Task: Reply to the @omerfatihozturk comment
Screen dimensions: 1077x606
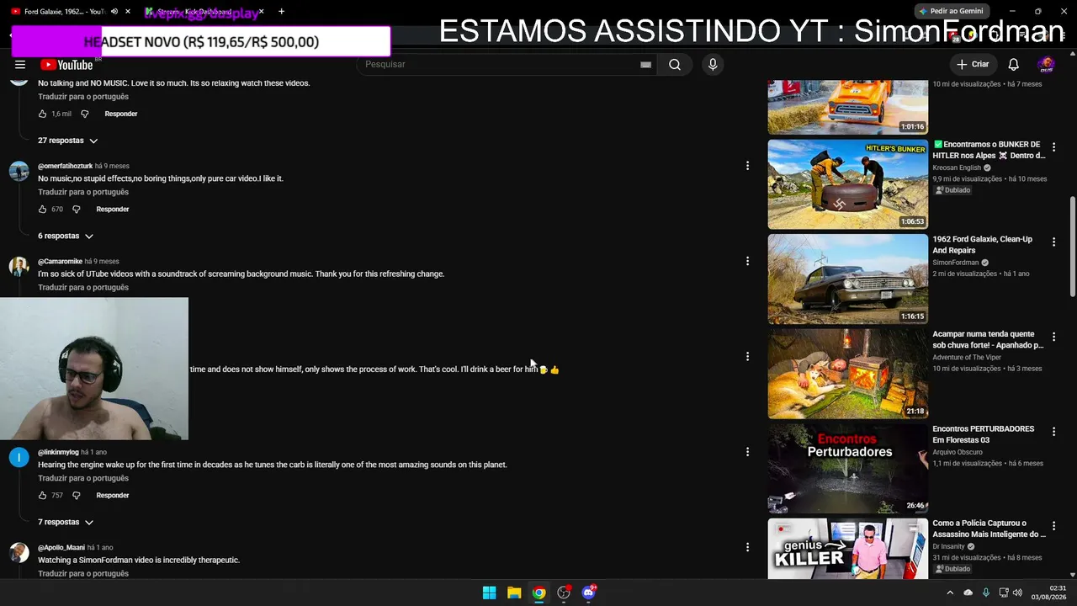Action: (x=113, y=209)
